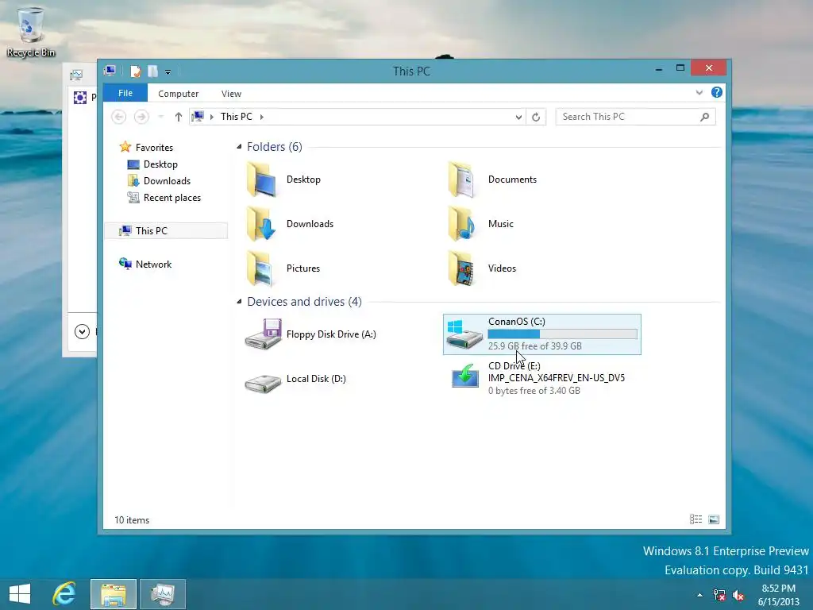This screenshot has height=610, width=813.
Task: Select the Pictures folder icon
Action: (260, 268)
